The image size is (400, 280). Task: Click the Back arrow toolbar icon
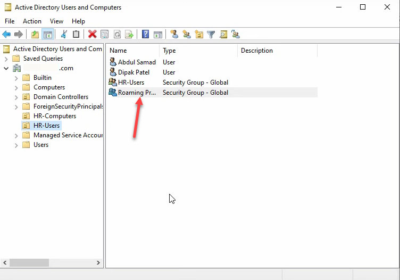click(x=6, y=34)
